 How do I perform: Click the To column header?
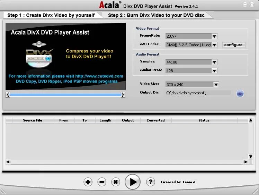[84, 120]
